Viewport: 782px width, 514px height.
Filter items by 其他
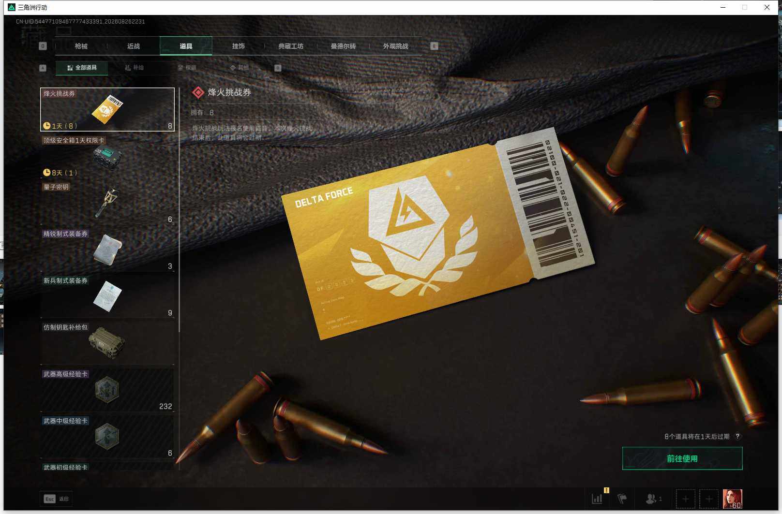(x=240, y=68)
